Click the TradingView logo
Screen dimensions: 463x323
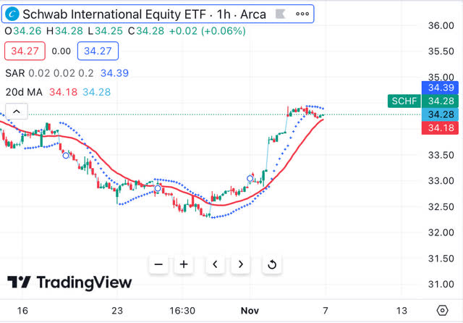69,282
